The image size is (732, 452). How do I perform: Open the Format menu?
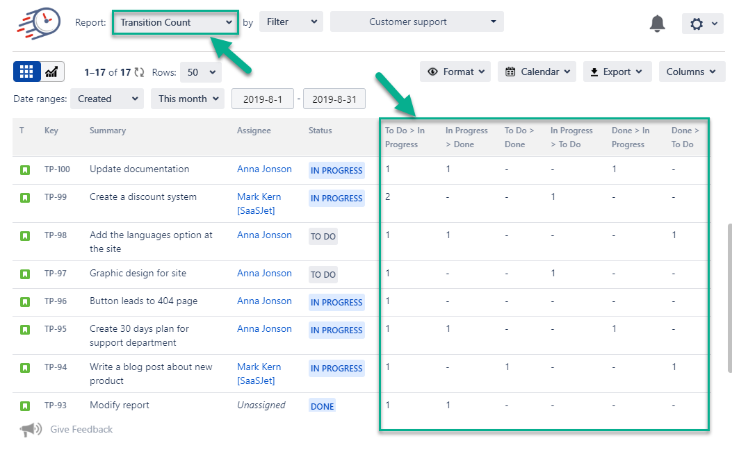[455, 72]
